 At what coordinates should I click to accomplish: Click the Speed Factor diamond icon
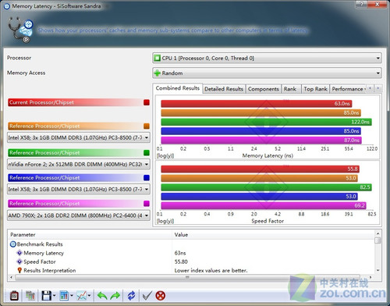19,262
